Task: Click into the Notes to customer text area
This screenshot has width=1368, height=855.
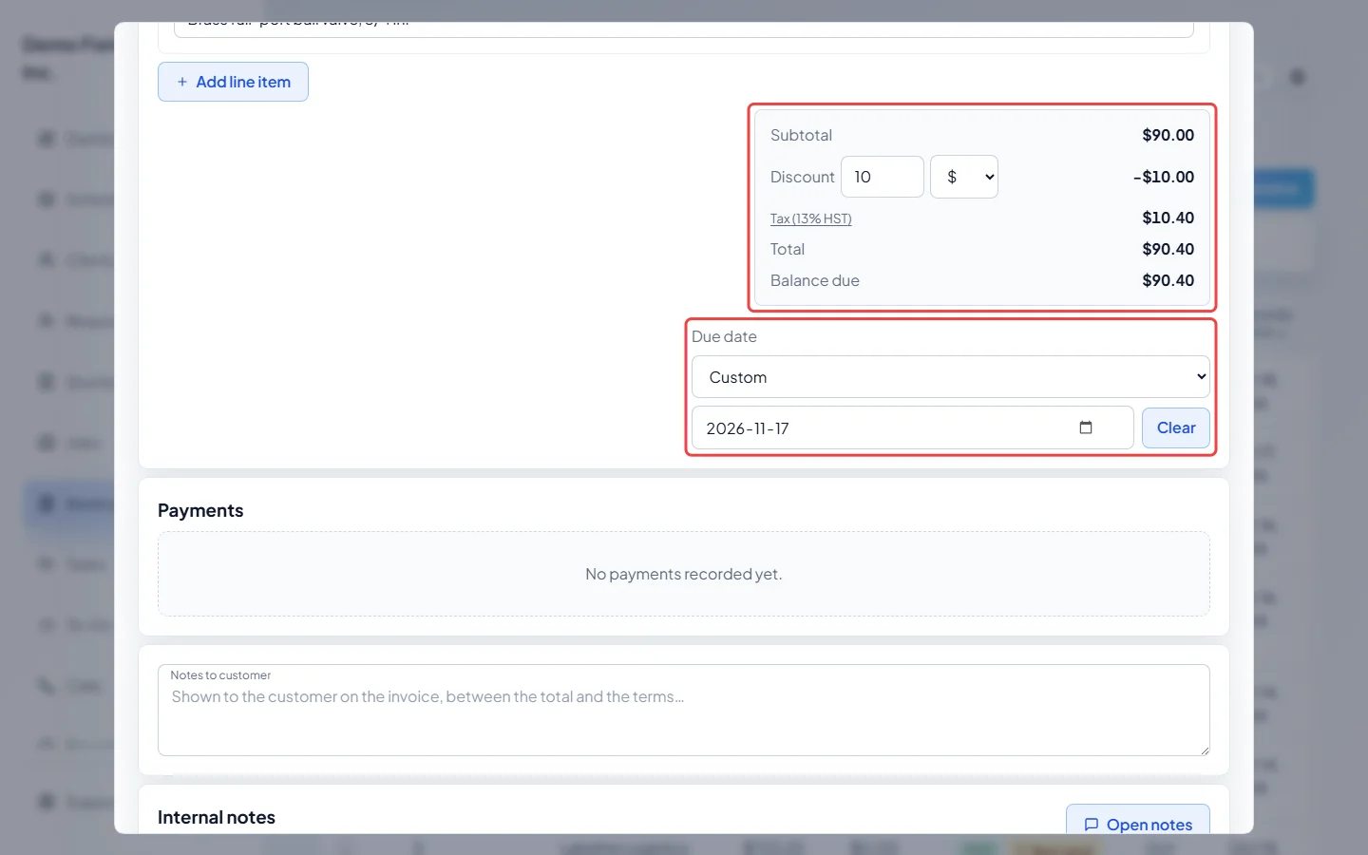Action: pyautogui.click(x=684, y=711)
